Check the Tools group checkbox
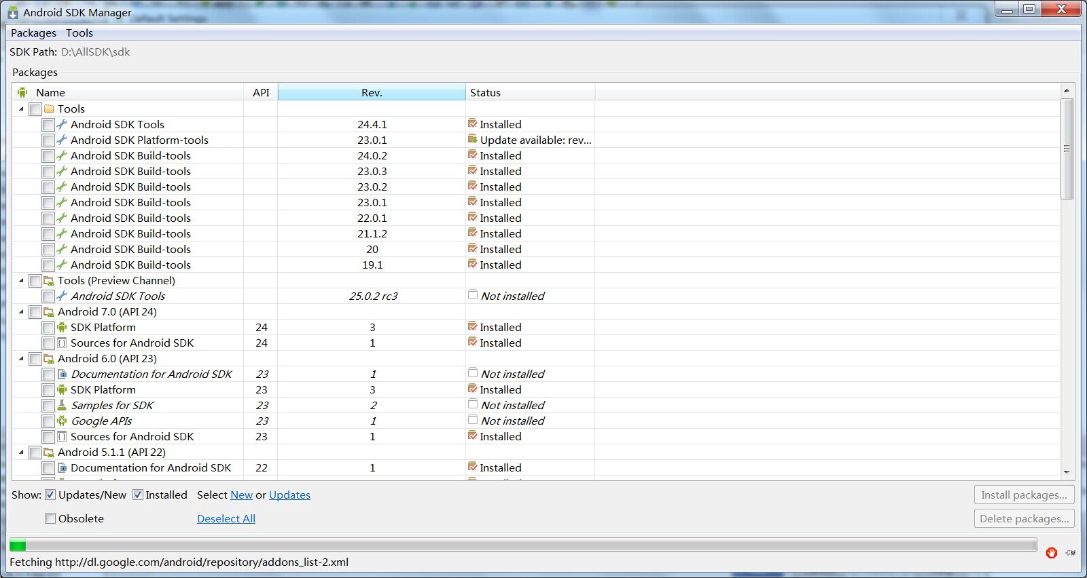Screen dimensions: 1087x578 coord(35,109)
